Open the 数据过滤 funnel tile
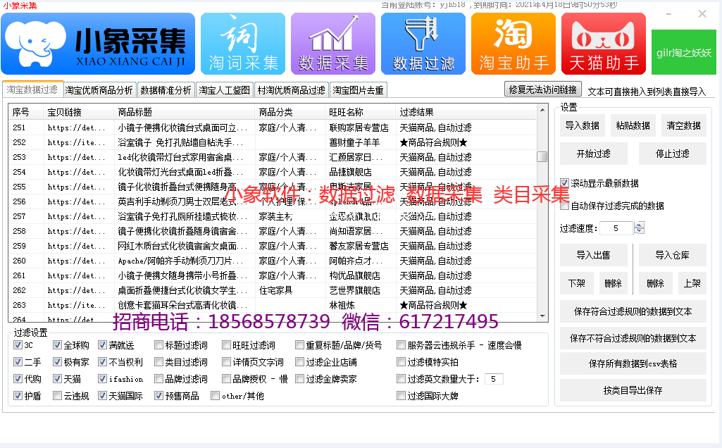 423,44
